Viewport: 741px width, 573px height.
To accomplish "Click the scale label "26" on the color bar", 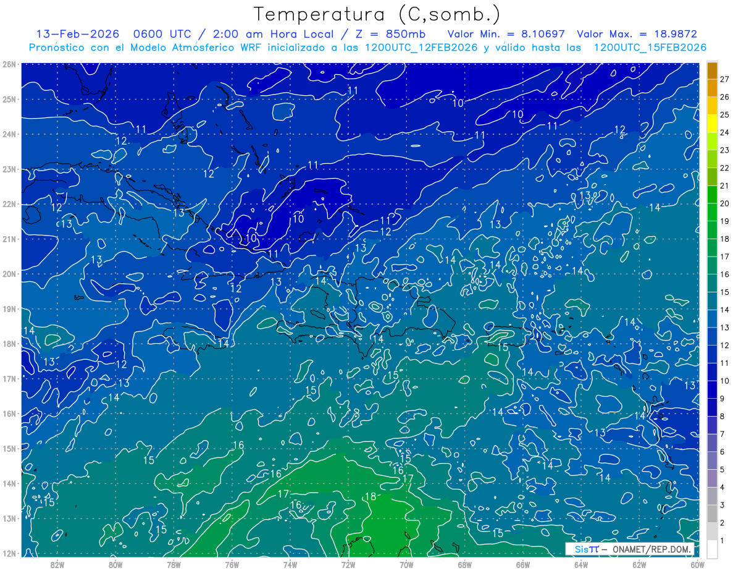I will click(x=724, y=97).
